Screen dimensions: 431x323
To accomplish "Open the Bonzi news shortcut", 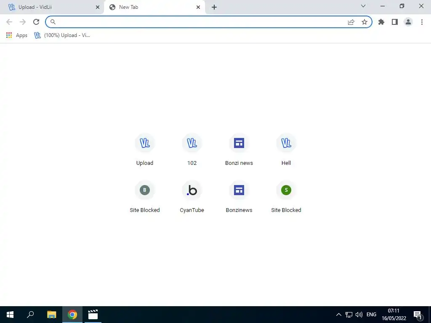I will (239, 150).
